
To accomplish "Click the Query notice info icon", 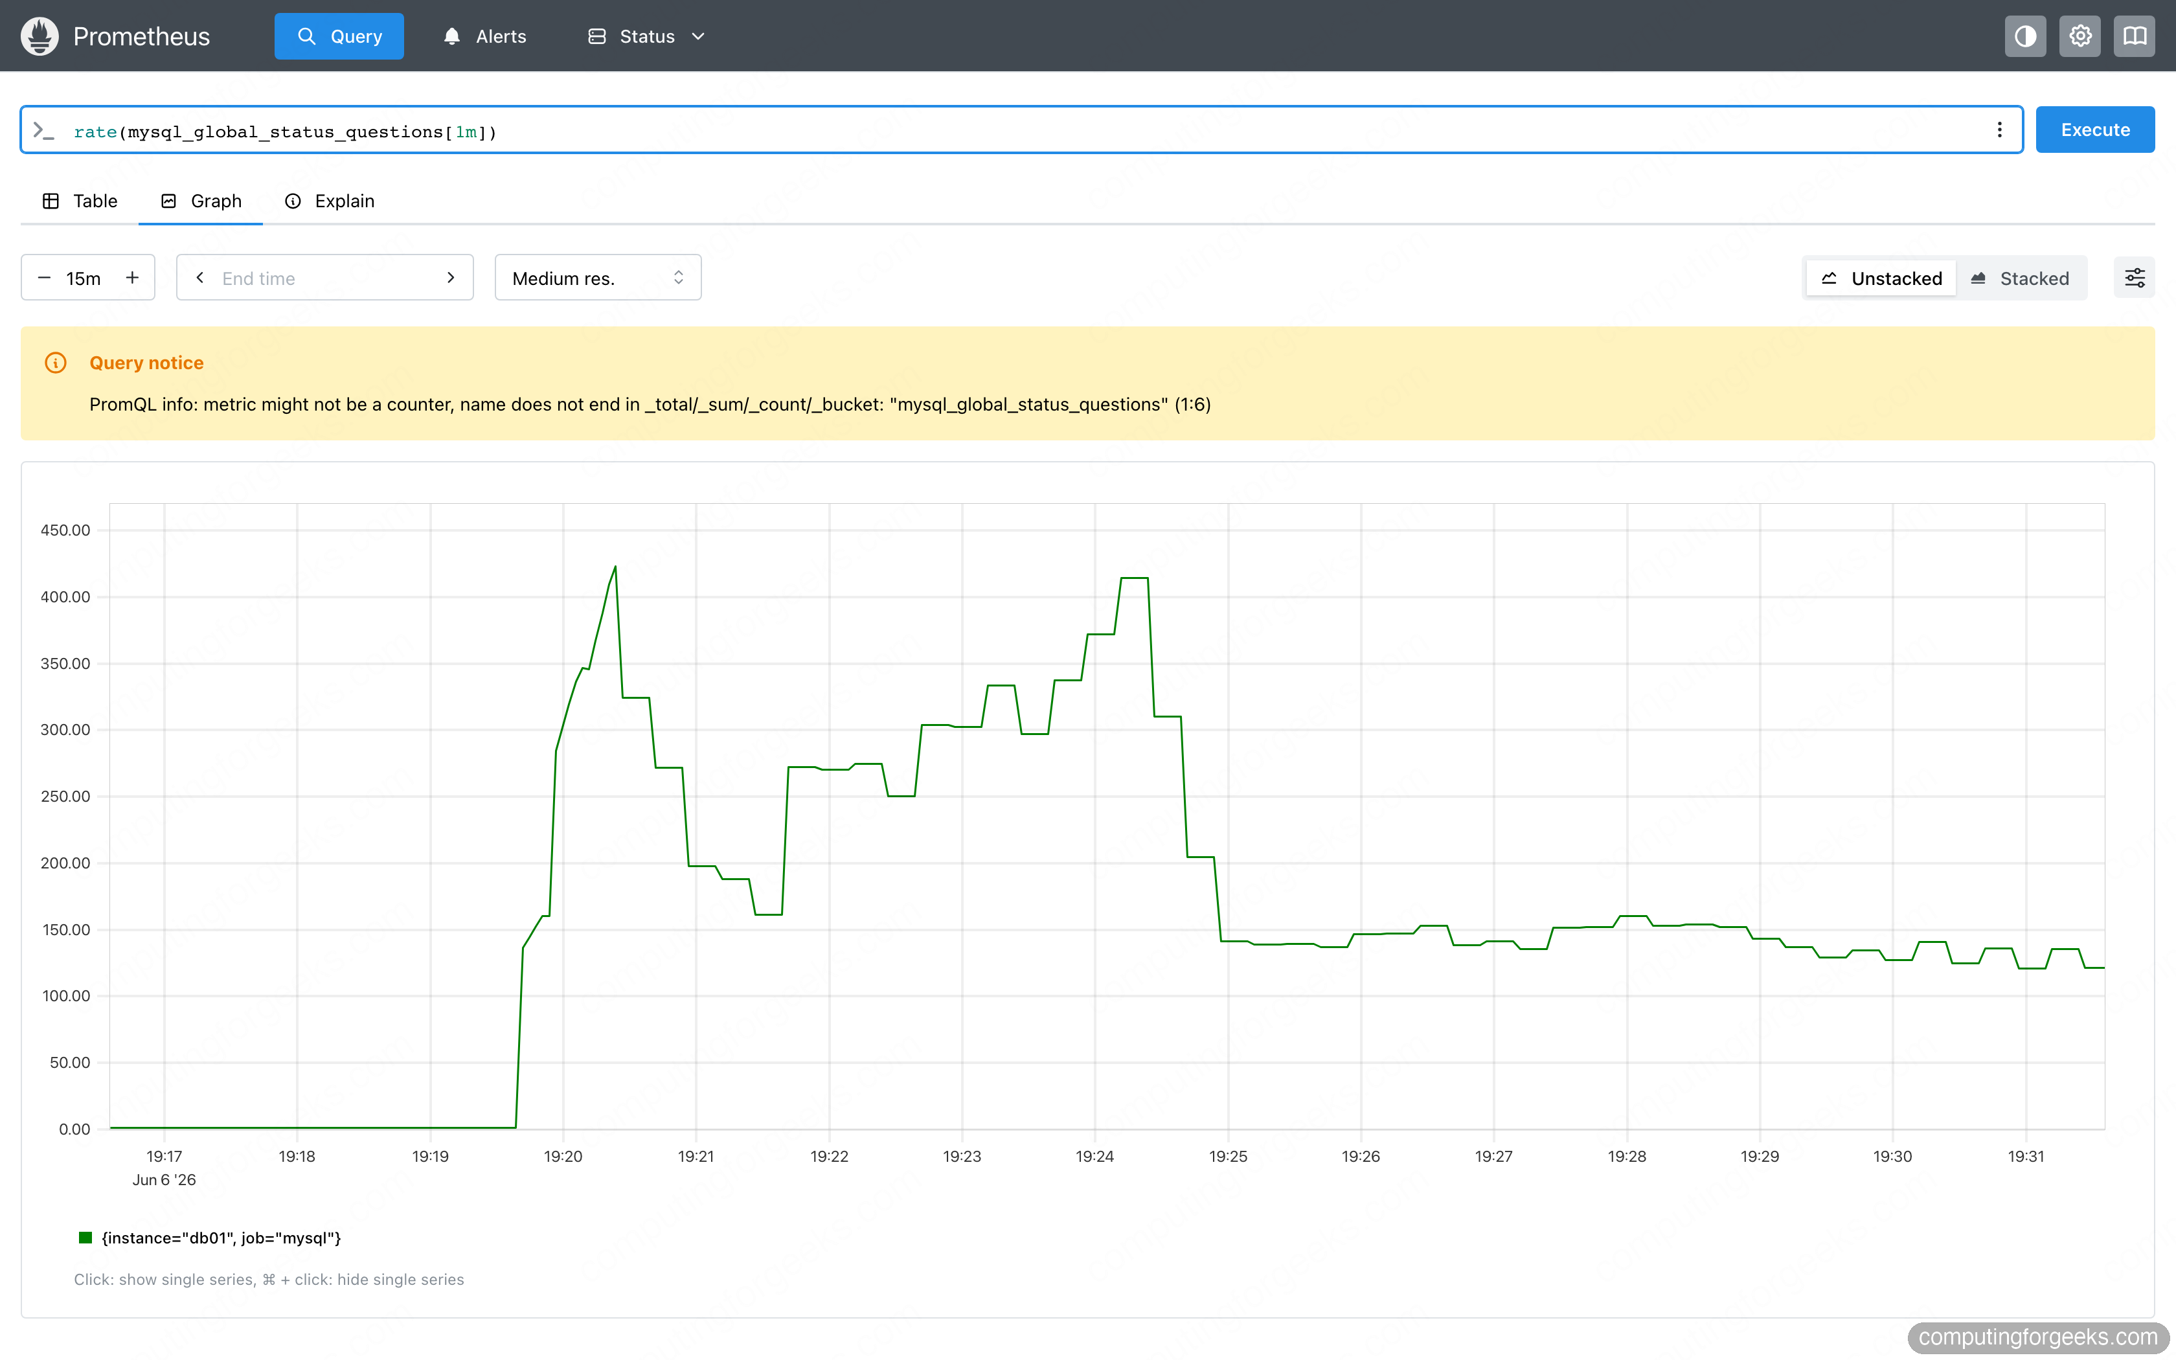I will click(x=56, y=363).
